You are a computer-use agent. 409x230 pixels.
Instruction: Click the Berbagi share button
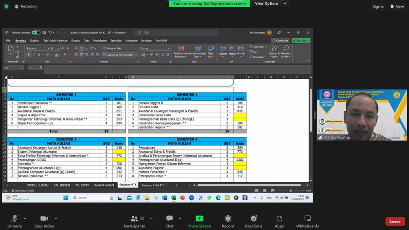click(x=301, y=41)
